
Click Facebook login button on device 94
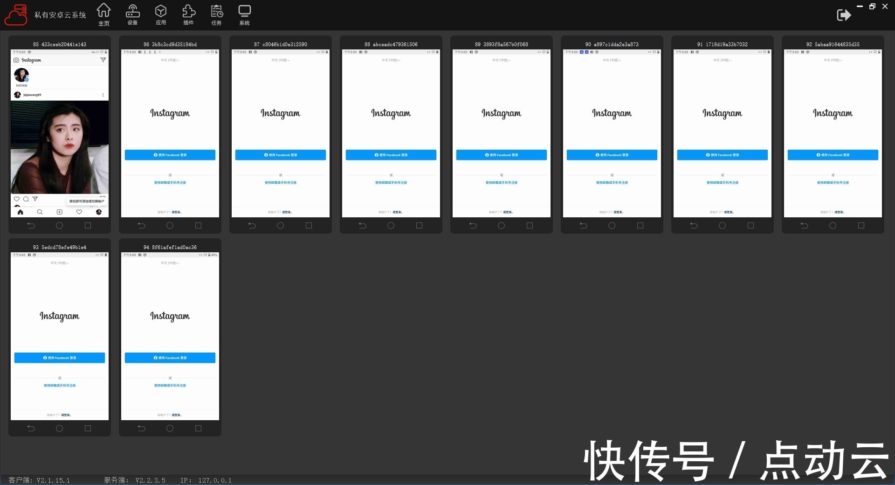click(x=170, y=358)
